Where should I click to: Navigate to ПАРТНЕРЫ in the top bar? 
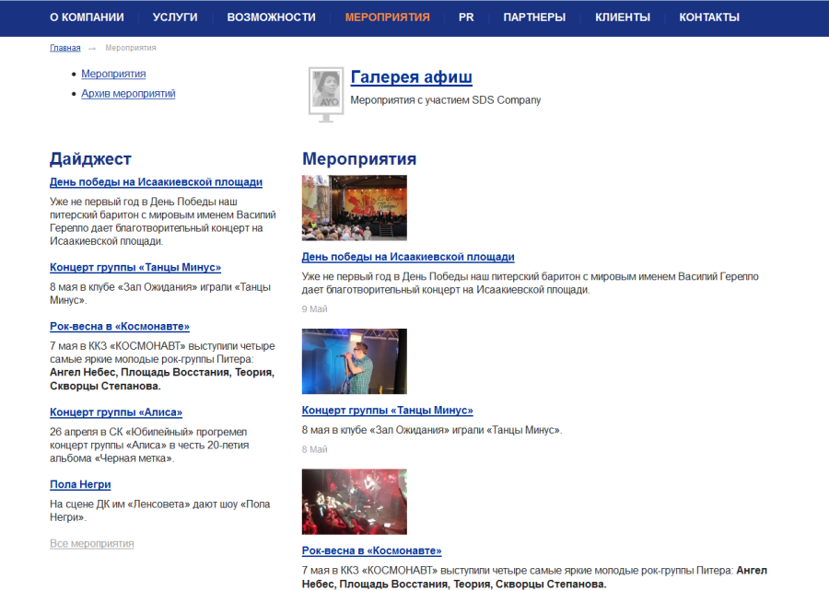(534, 17)
